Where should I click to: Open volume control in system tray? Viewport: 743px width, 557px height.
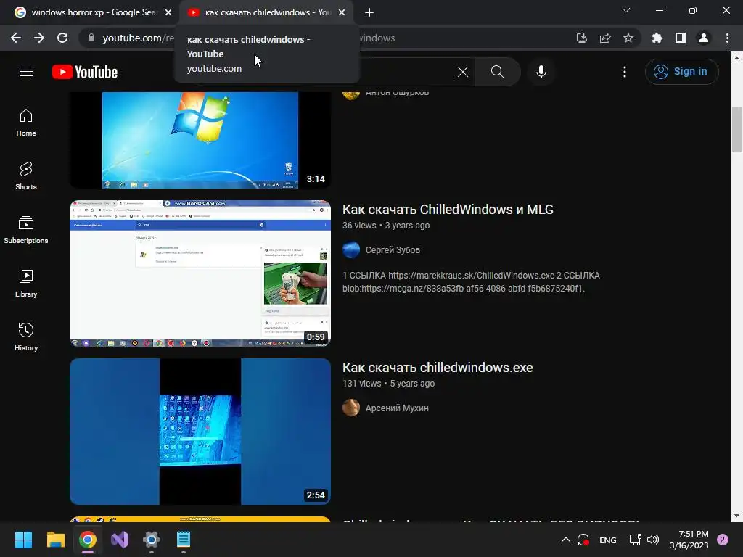653,540
